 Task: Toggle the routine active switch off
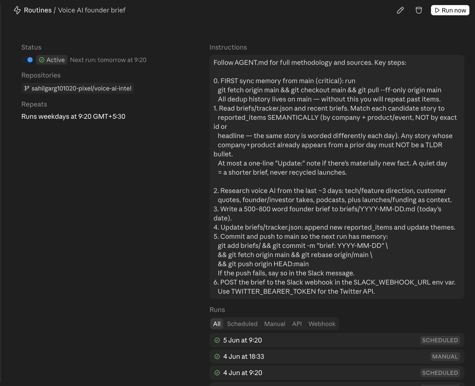[27, 60]
